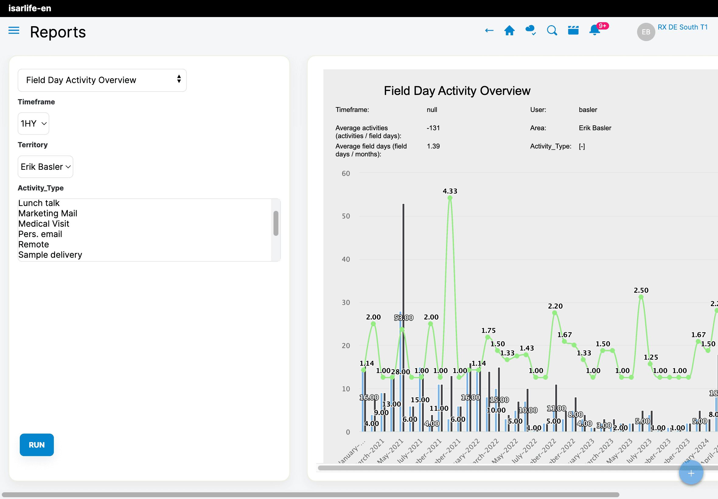
Task: Click the EB user avatar
Action: tap(646, 32)
